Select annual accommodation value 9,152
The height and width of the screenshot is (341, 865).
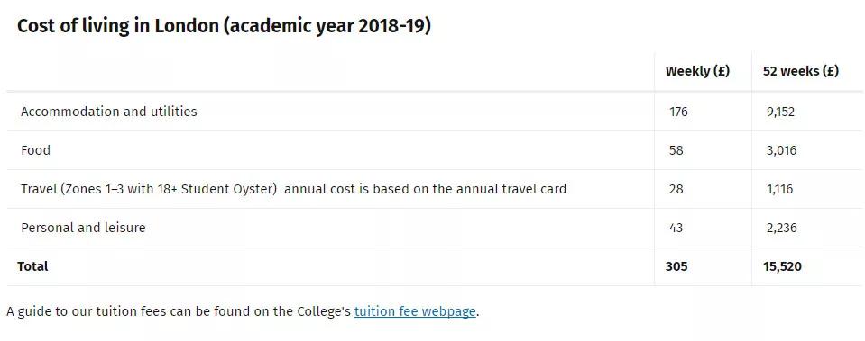pos(780,112)
